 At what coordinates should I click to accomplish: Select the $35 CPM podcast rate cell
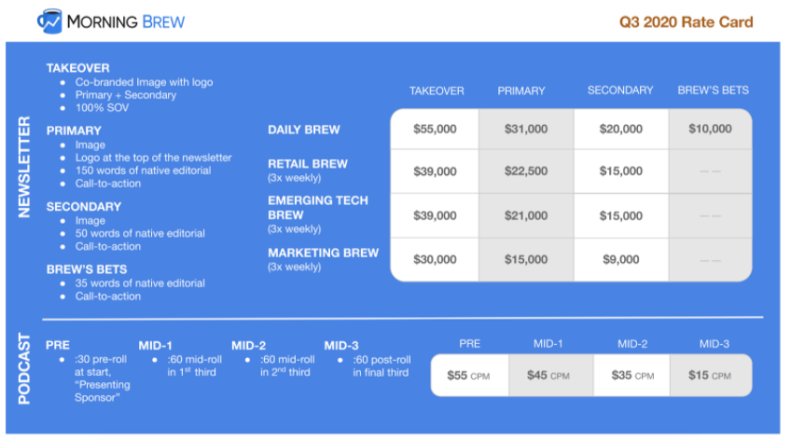[632, 376]
